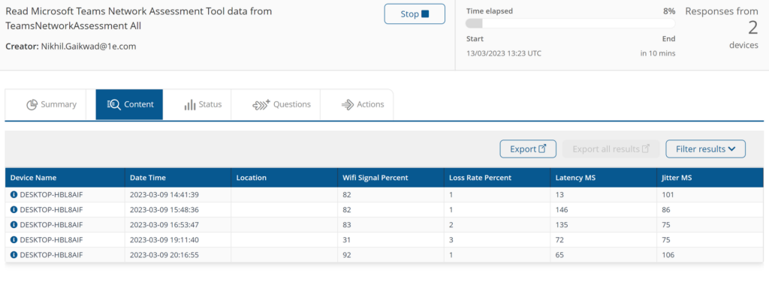Expand the Filter results dropdown
This screenshot has height=282, width=769.
(705, 148)
